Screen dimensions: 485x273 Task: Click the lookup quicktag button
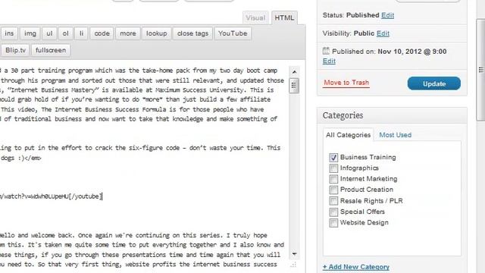click(x=157, y=33)
